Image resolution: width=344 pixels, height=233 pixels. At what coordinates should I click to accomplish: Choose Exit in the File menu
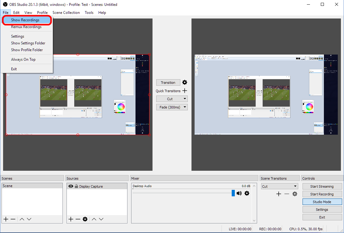coord(14,69)
